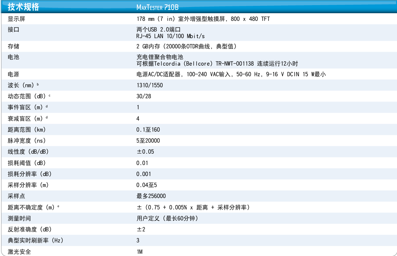The height and width of the screenshot is (256, 397).
Task: Select the dynamic range value 30/28
Action: [x=143, y=96]
